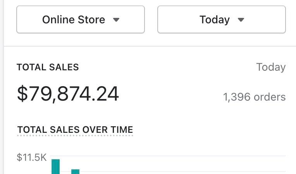Screen dimensions: 296x174
Task: Select the shorter second teal bar
Action: [x=75, y=171]
